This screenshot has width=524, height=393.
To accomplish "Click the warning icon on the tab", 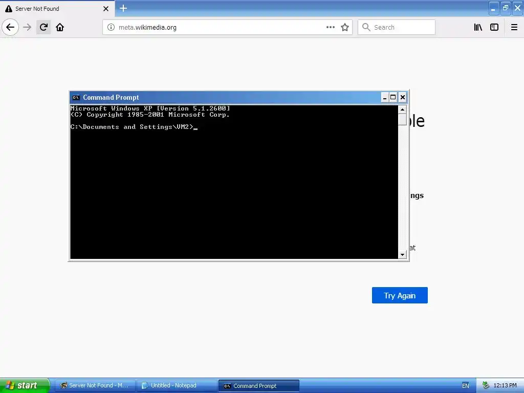I will click(9, 9).
